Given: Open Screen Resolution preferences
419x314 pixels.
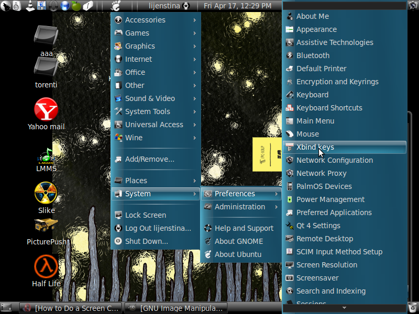Looking at the screenshot, I should click(x=326, y=265).
